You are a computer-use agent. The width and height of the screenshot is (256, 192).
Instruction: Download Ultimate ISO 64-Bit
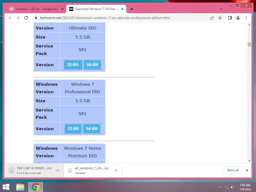click(x=92, y=65)
